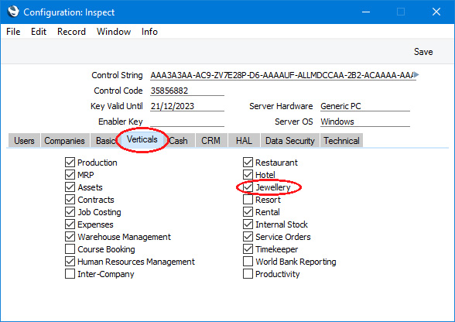Click the Save button
The height and width of the screenshot is (322, 455).
pyautogui.click(x=423, y=52)
